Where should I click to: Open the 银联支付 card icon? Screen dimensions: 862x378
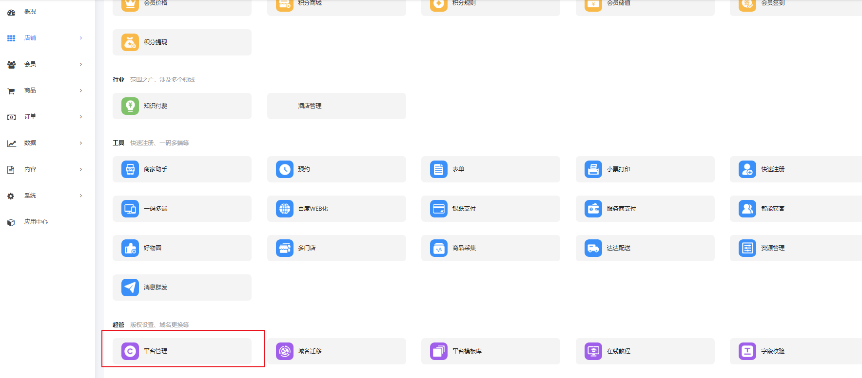tap(439, 209)
